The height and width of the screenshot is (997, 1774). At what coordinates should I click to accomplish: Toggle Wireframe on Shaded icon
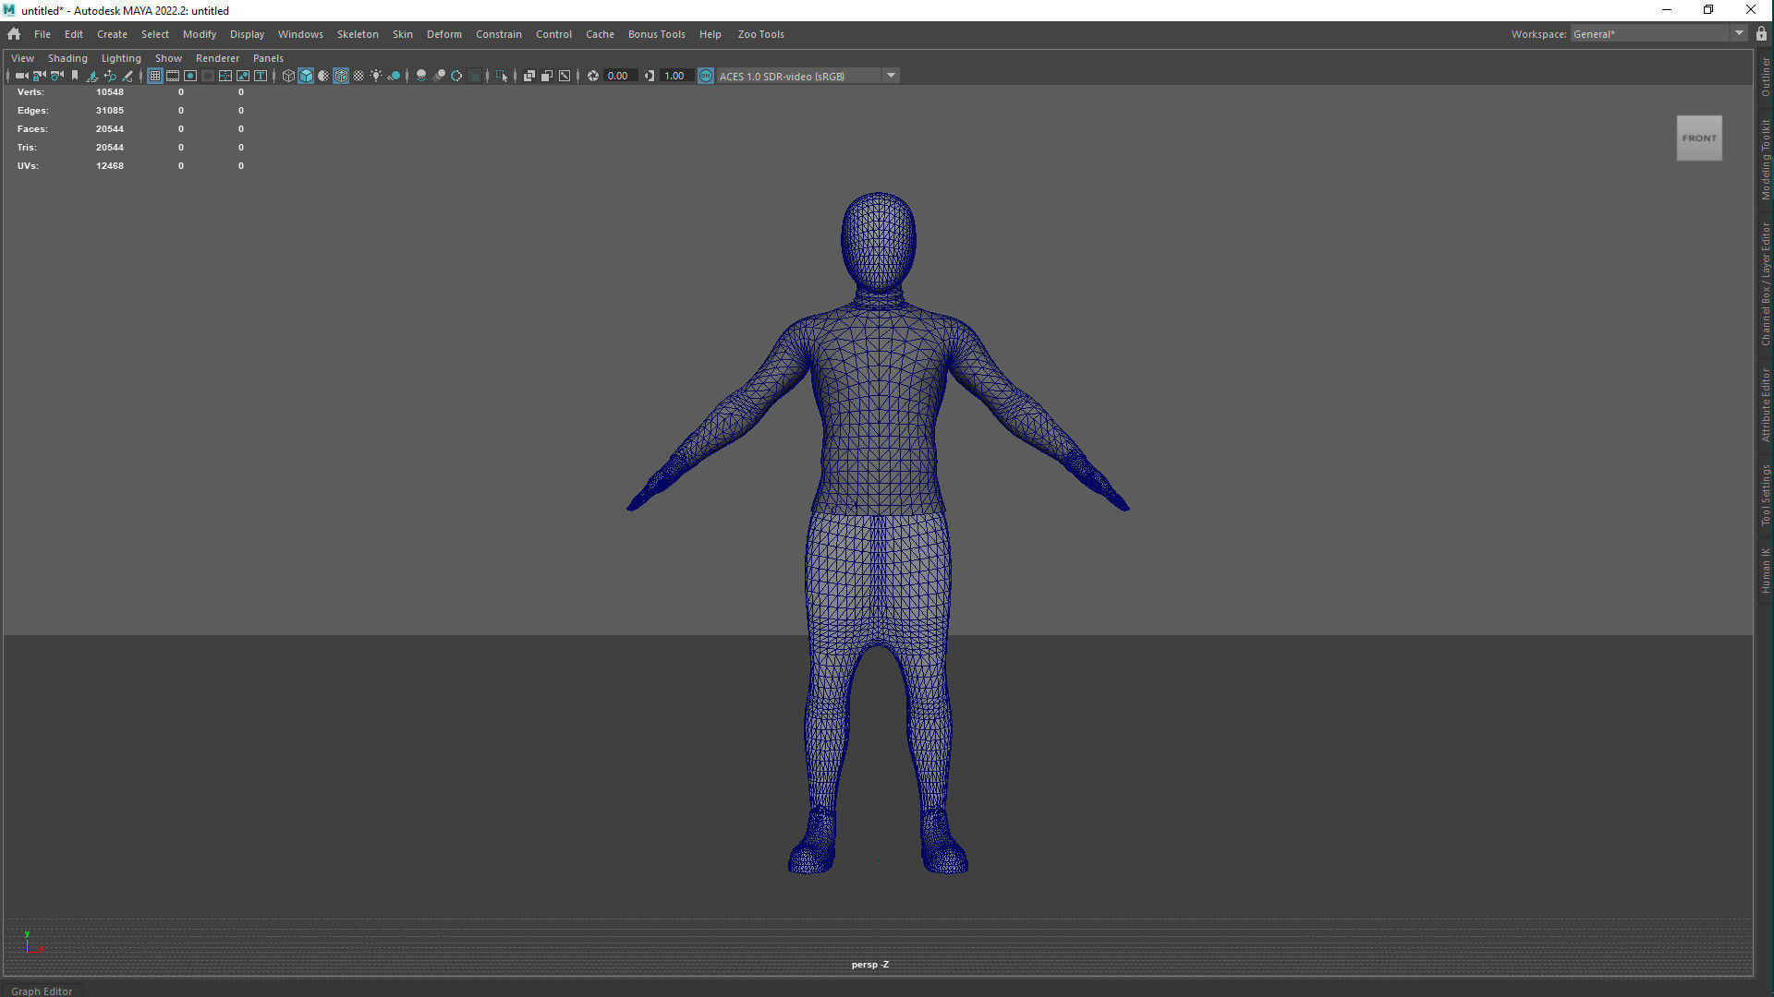[x=341, y=76]
